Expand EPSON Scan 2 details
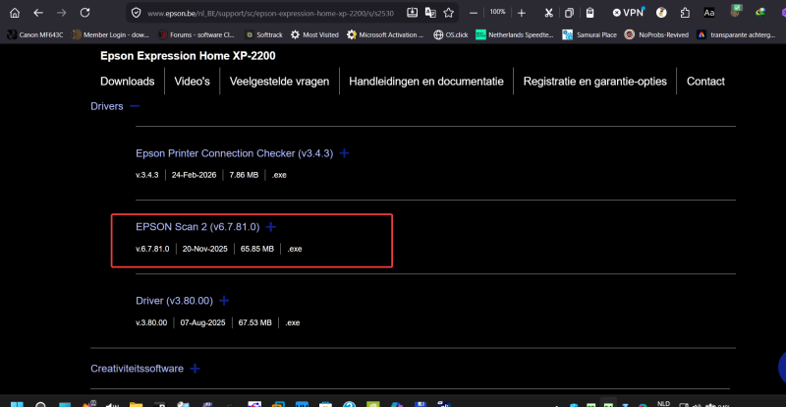The width and height of the screenshot is (786, 407). click(x=271, y=227)
